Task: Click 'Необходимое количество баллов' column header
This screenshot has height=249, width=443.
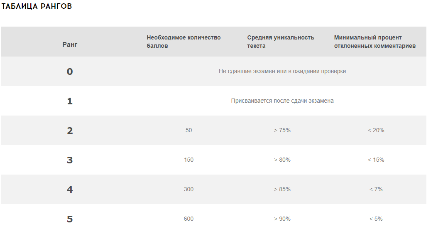Action: point(184,42)
